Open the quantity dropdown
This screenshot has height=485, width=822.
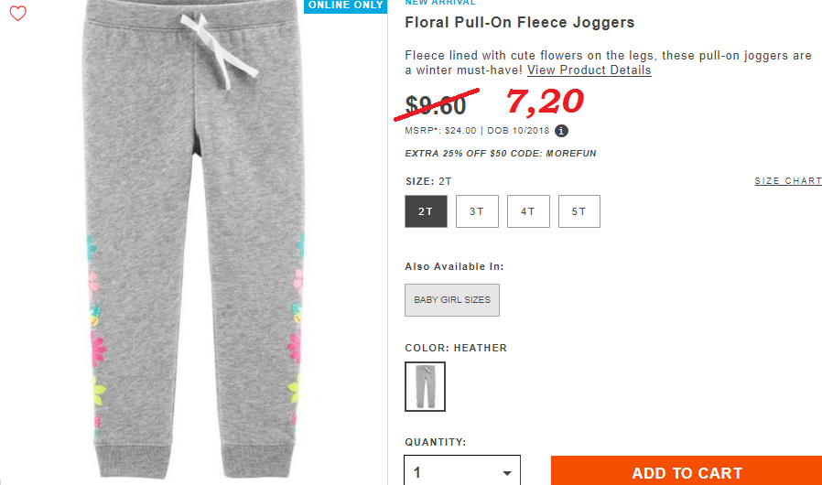[462, 471]
